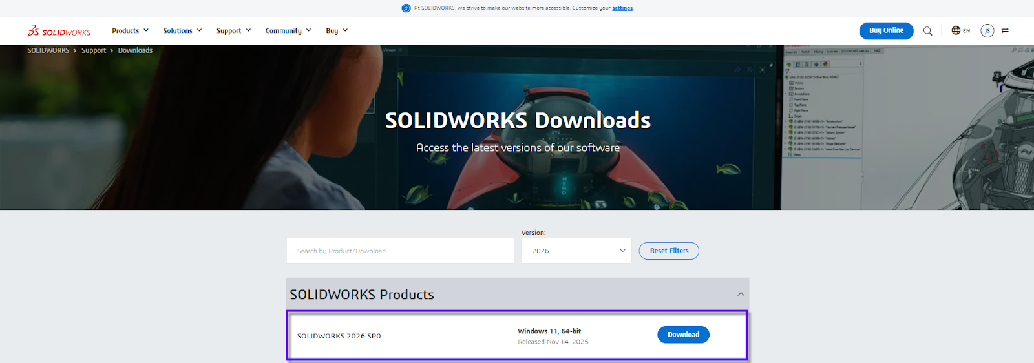Click the Support breadcrumb link
The height and width of the screenshot is (363, 1034).
(94, 50)
